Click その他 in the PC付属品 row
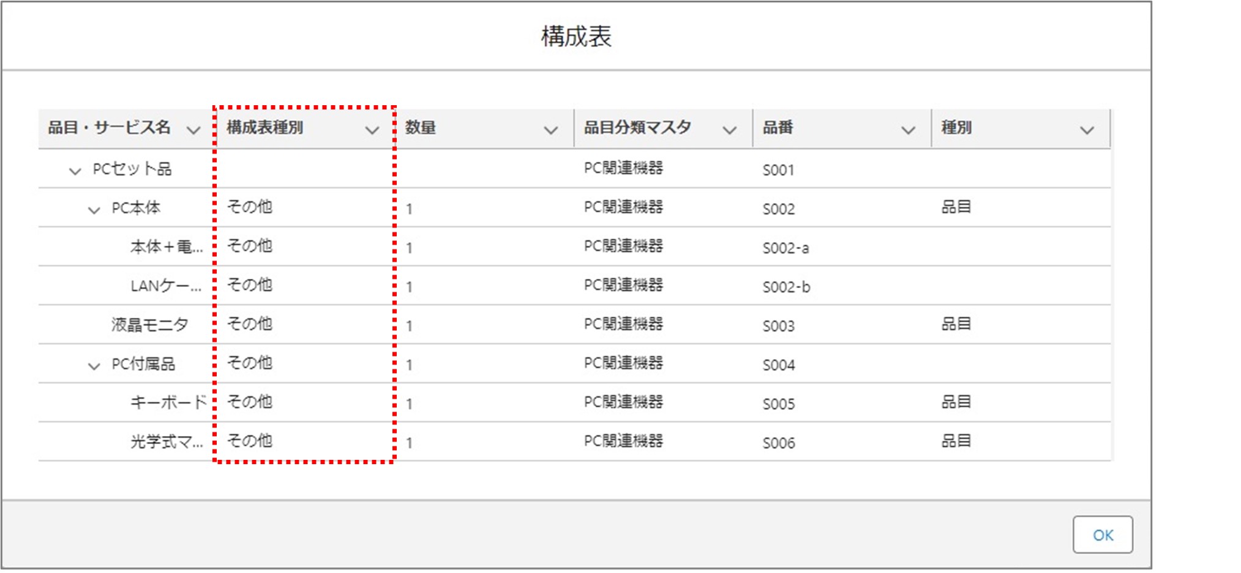1241x573 pixels. tap(250, 363)
